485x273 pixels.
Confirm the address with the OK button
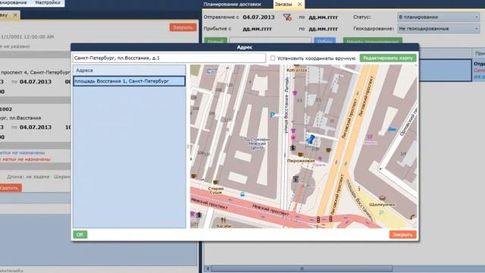[80, 234]
